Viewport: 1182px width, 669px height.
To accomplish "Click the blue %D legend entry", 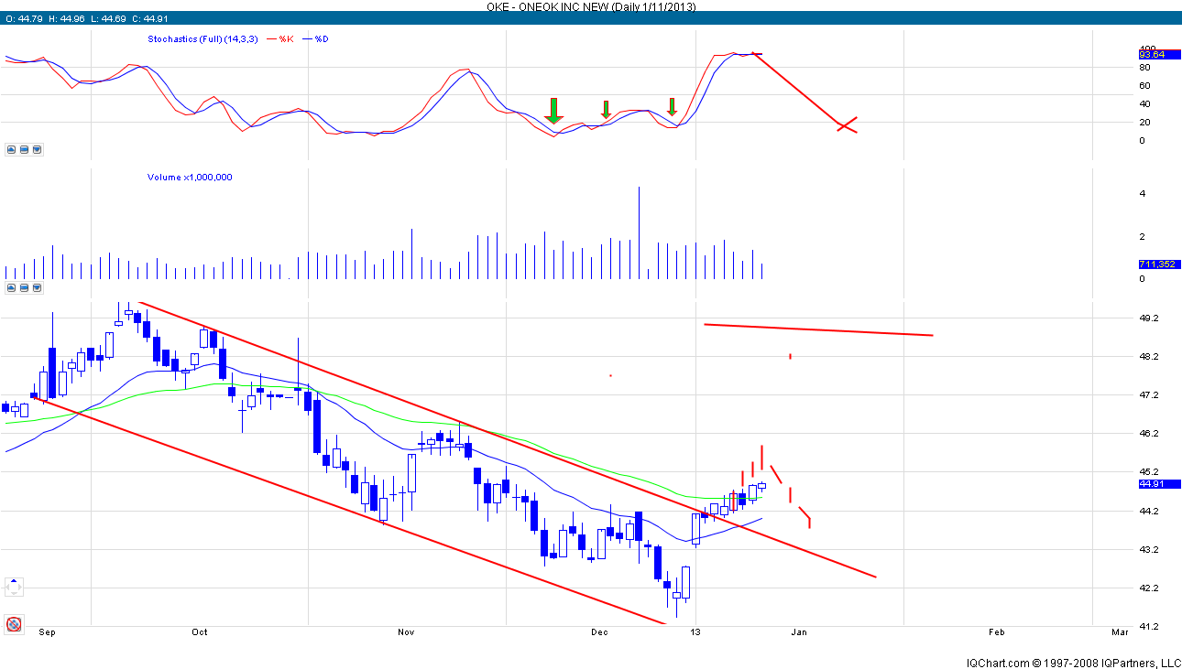I will click(x=319, y=38).
